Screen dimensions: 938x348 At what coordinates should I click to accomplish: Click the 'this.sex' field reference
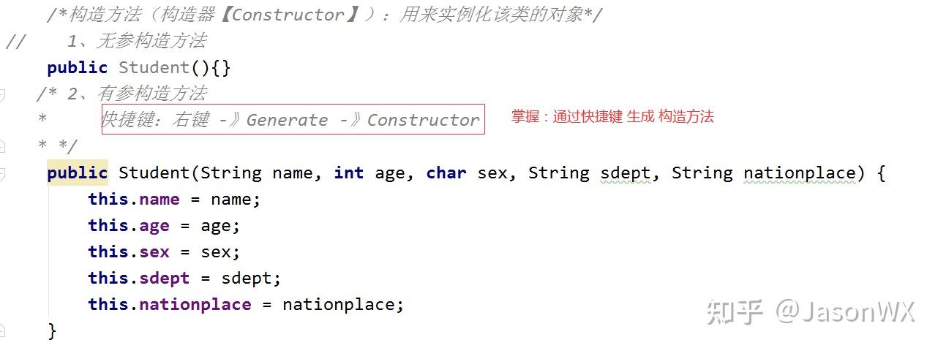(129, 252)
